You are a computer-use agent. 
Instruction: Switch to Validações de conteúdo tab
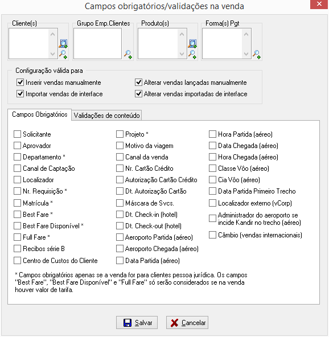pyautogui.click(x=106, y=116)
